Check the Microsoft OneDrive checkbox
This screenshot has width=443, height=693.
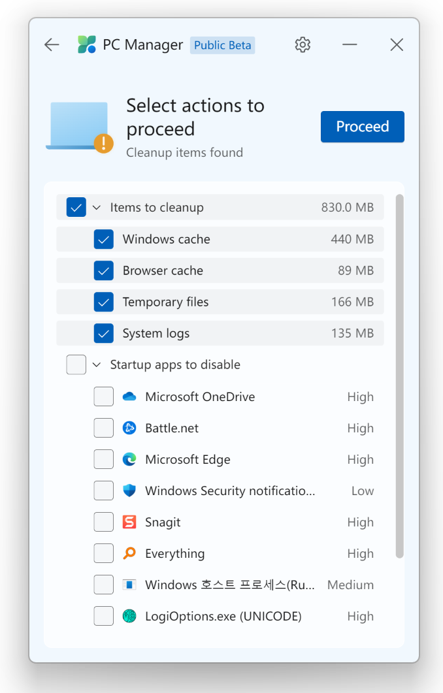pyautogui.click(x=103, y=396)
